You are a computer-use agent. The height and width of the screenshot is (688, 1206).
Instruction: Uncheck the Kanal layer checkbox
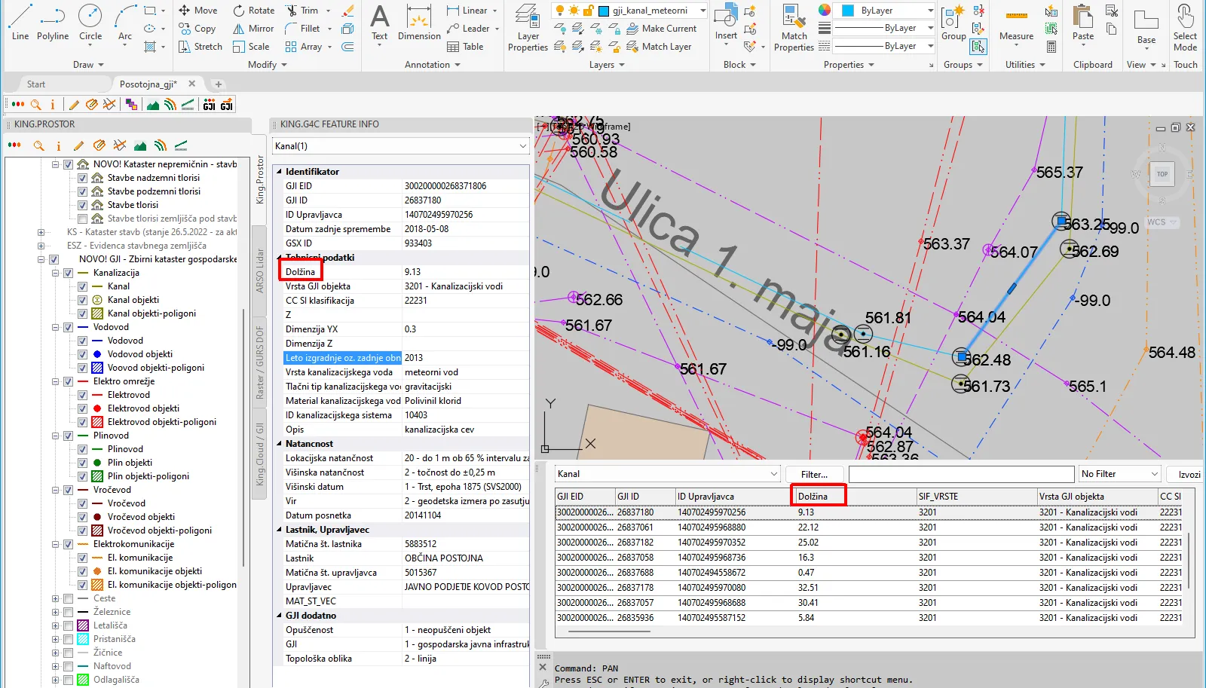(x=83, y=286)
